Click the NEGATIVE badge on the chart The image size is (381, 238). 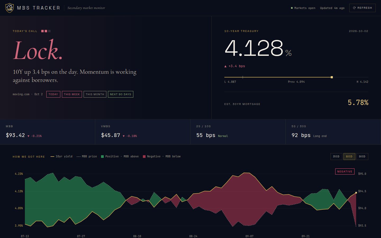[345, 172]
